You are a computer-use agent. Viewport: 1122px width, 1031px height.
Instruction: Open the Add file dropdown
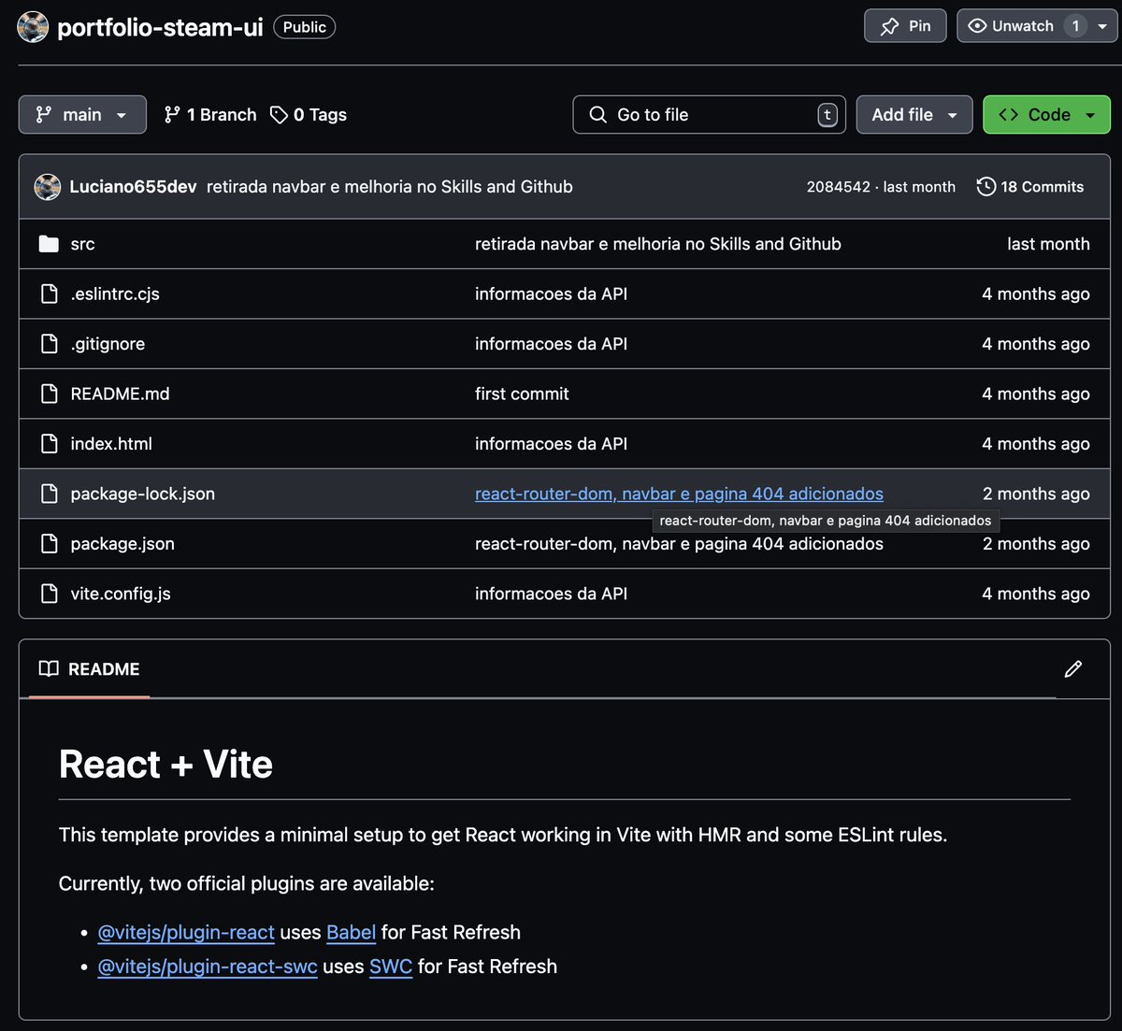(x=914, y=115)
